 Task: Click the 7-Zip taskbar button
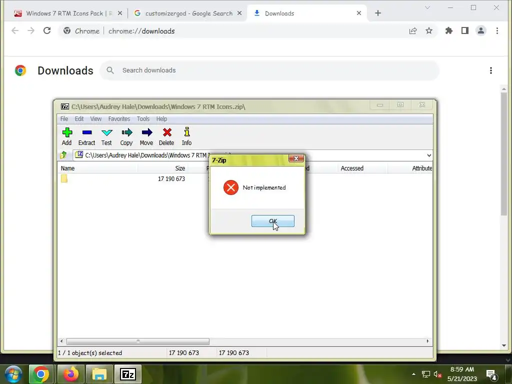coord(127,374)
